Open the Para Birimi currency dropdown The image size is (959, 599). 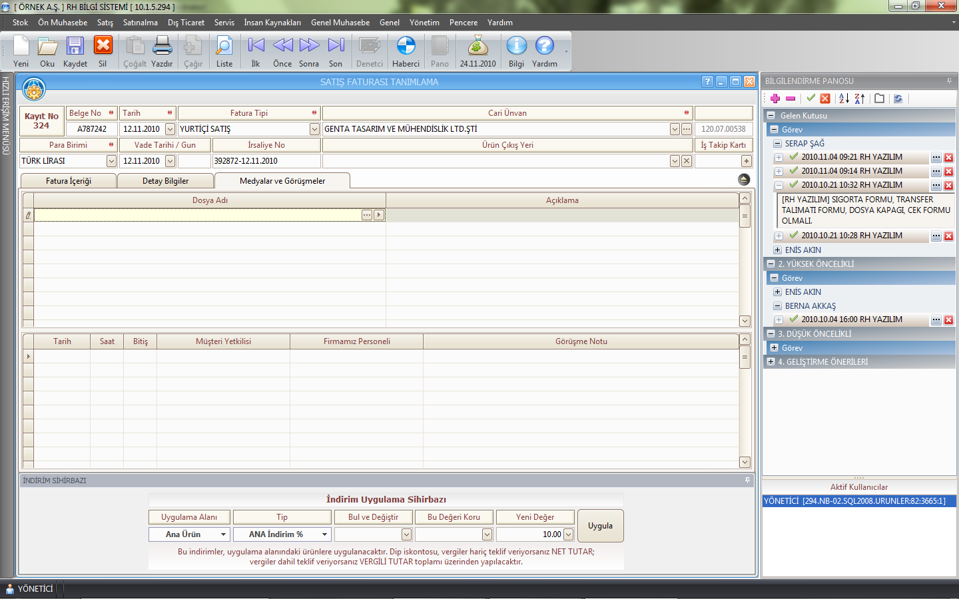(111, 161)
